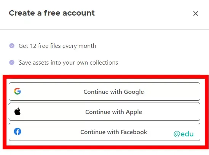Click the green '@edu' watermark text
The image size is (209, 155).
coord(183,134)
